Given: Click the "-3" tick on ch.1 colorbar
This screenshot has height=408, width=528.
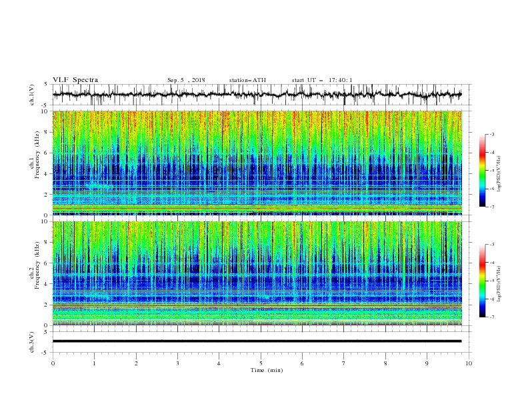Looking at the screenshot, I should click(492, 134).
